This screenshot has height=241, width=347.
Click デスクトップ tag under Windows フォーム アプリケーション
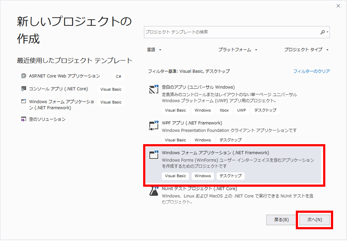(230, 176)
